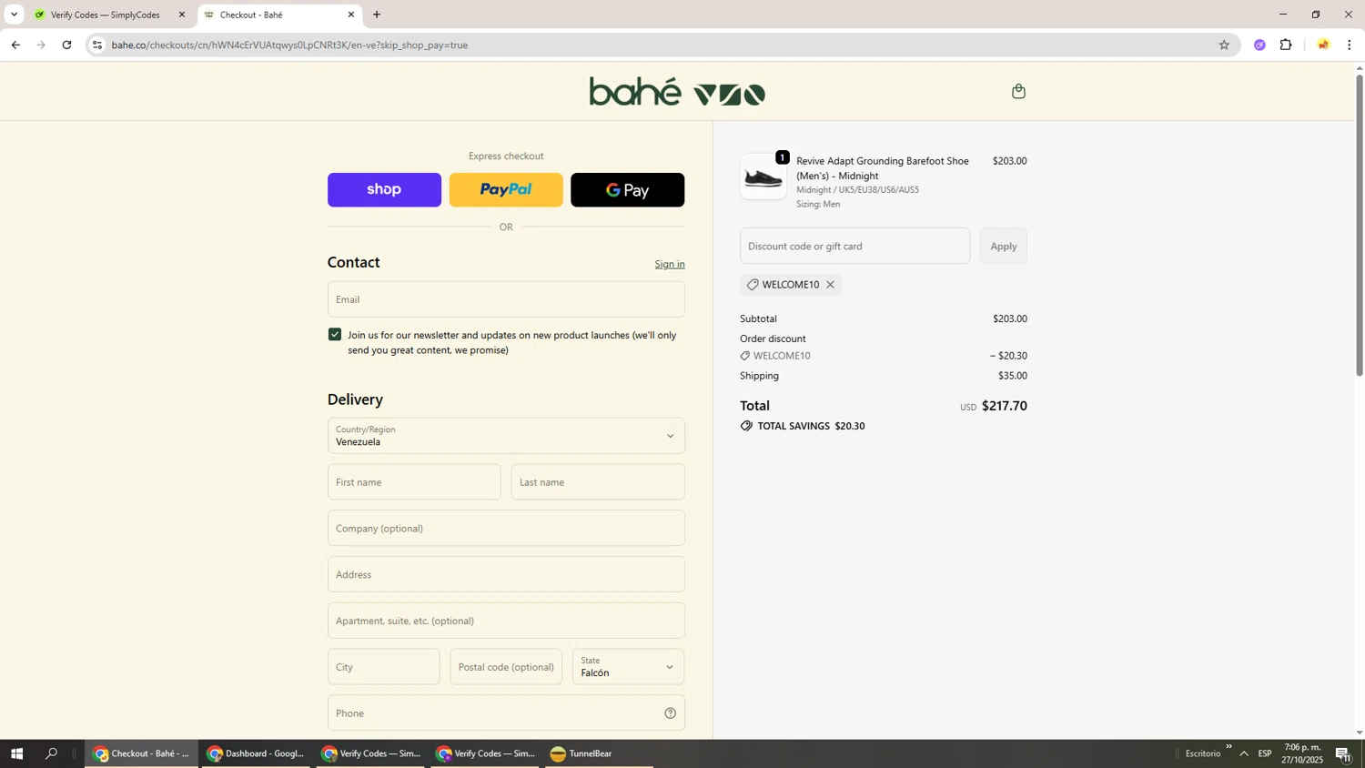This screenshot has width=1365, height=768.
Task: Click the Sign in link
Action: click(x=670, y=264)
